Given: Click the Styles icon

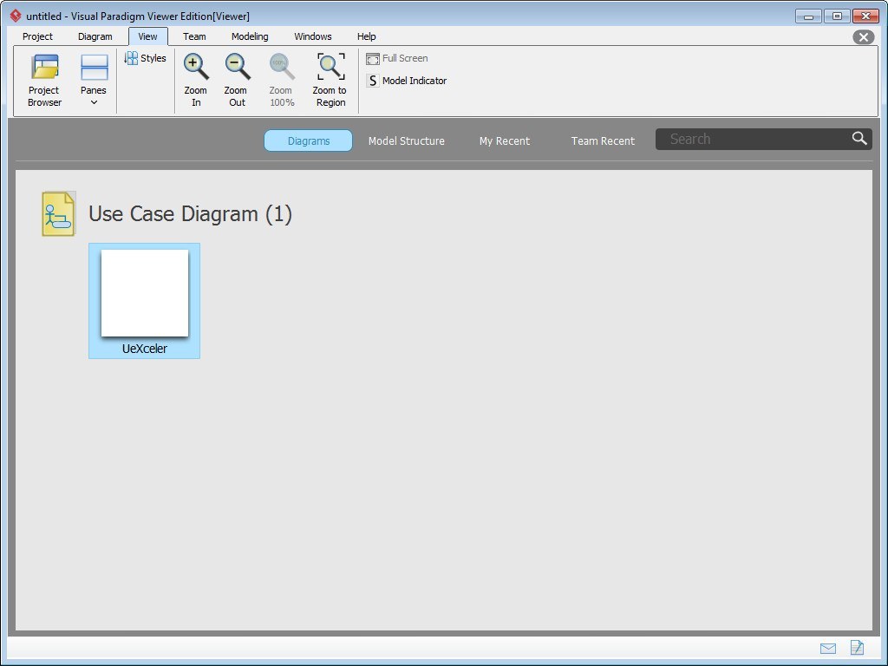Looking at the screenshot, I should click(145, 58).
